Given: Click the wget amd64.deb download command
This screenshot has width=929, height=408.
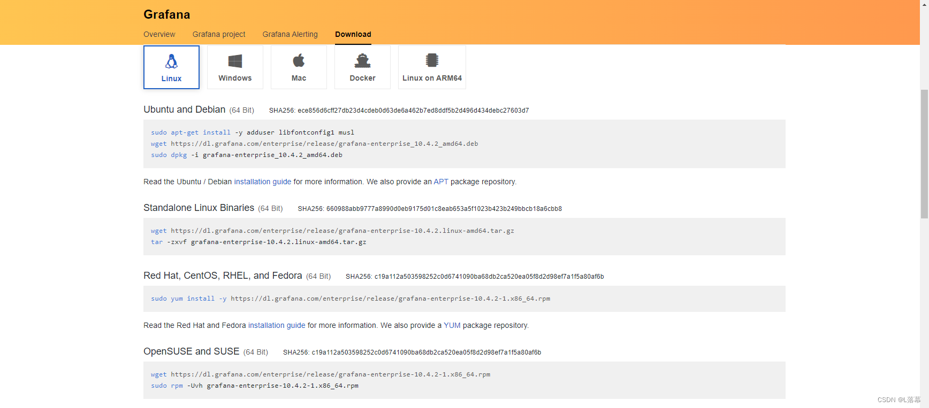Looking at the screenshot, I should [x=315, y=144].
